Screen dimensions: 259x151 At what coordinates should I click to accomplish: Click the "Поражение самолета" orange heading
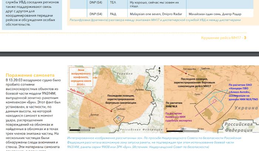30,74
